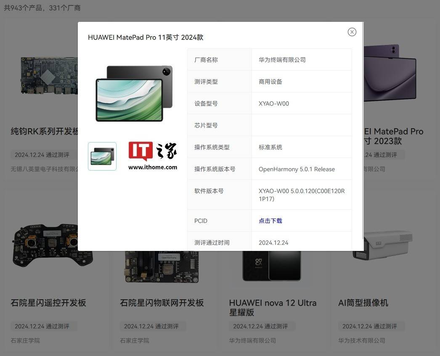440x356 pixels.
Task: Click 华为技术有限公司 vendor under AI筒型摄像机
Action: coord(362,340)
